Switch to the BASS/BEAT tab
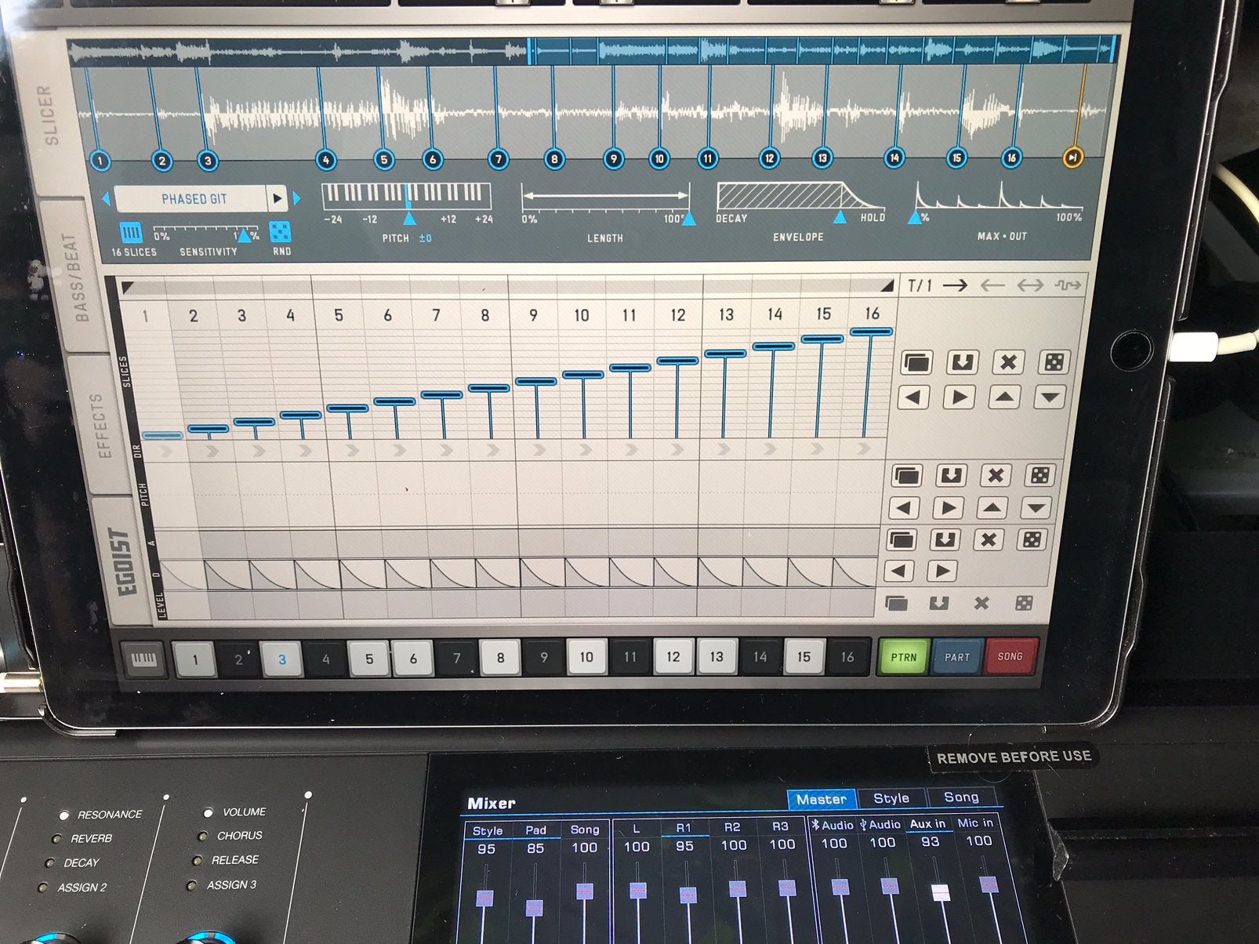This screenshot has width=1259, height=944. [80, 278]
